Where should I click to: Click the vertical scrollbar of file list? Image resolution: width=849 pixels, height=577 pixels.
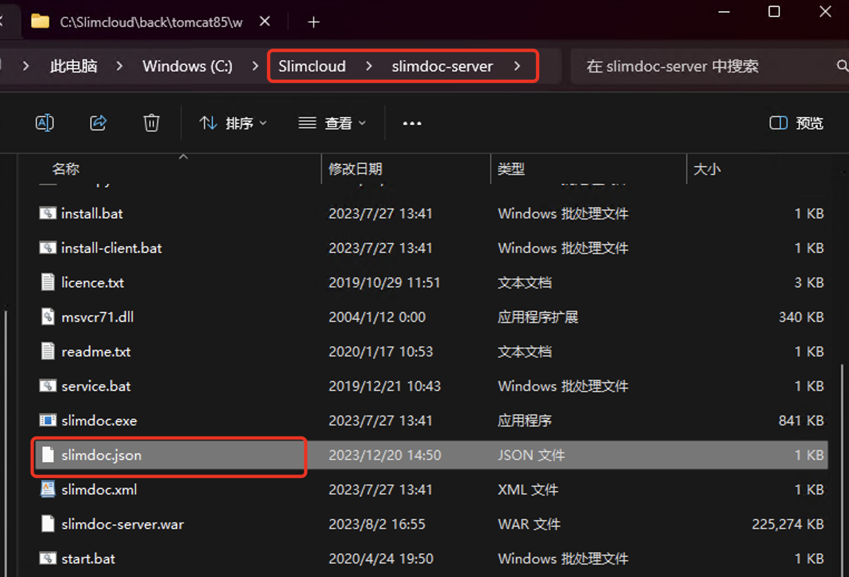842,470
